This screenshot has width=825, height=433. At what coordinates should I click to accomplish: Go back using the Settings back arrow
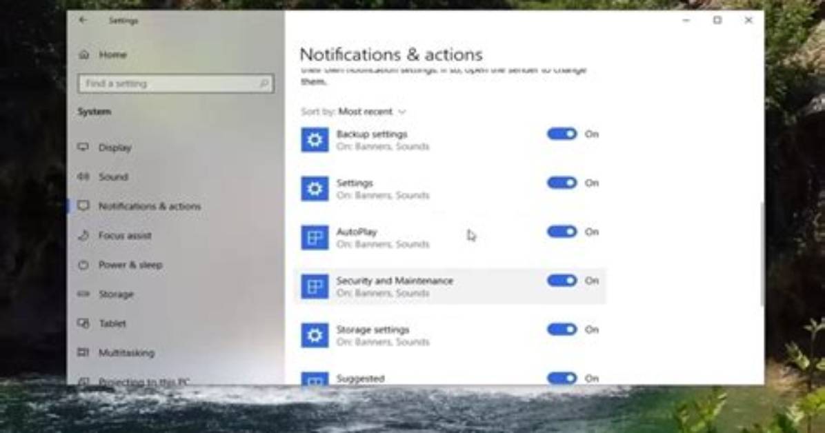click(x=83, y=20)
